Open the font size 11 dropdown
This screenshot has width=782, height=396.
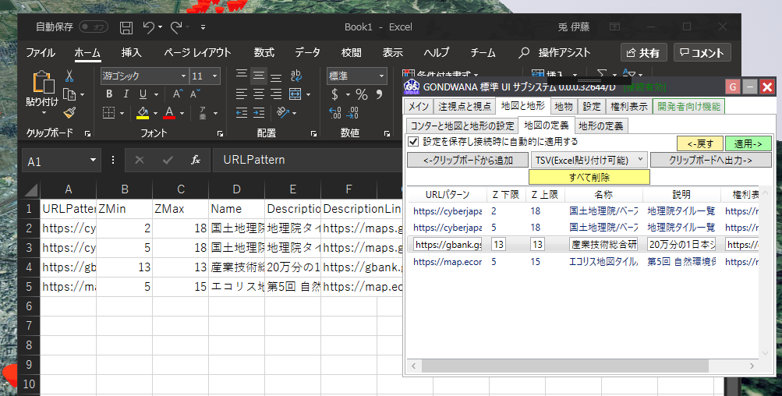click(x=215, y=76)
